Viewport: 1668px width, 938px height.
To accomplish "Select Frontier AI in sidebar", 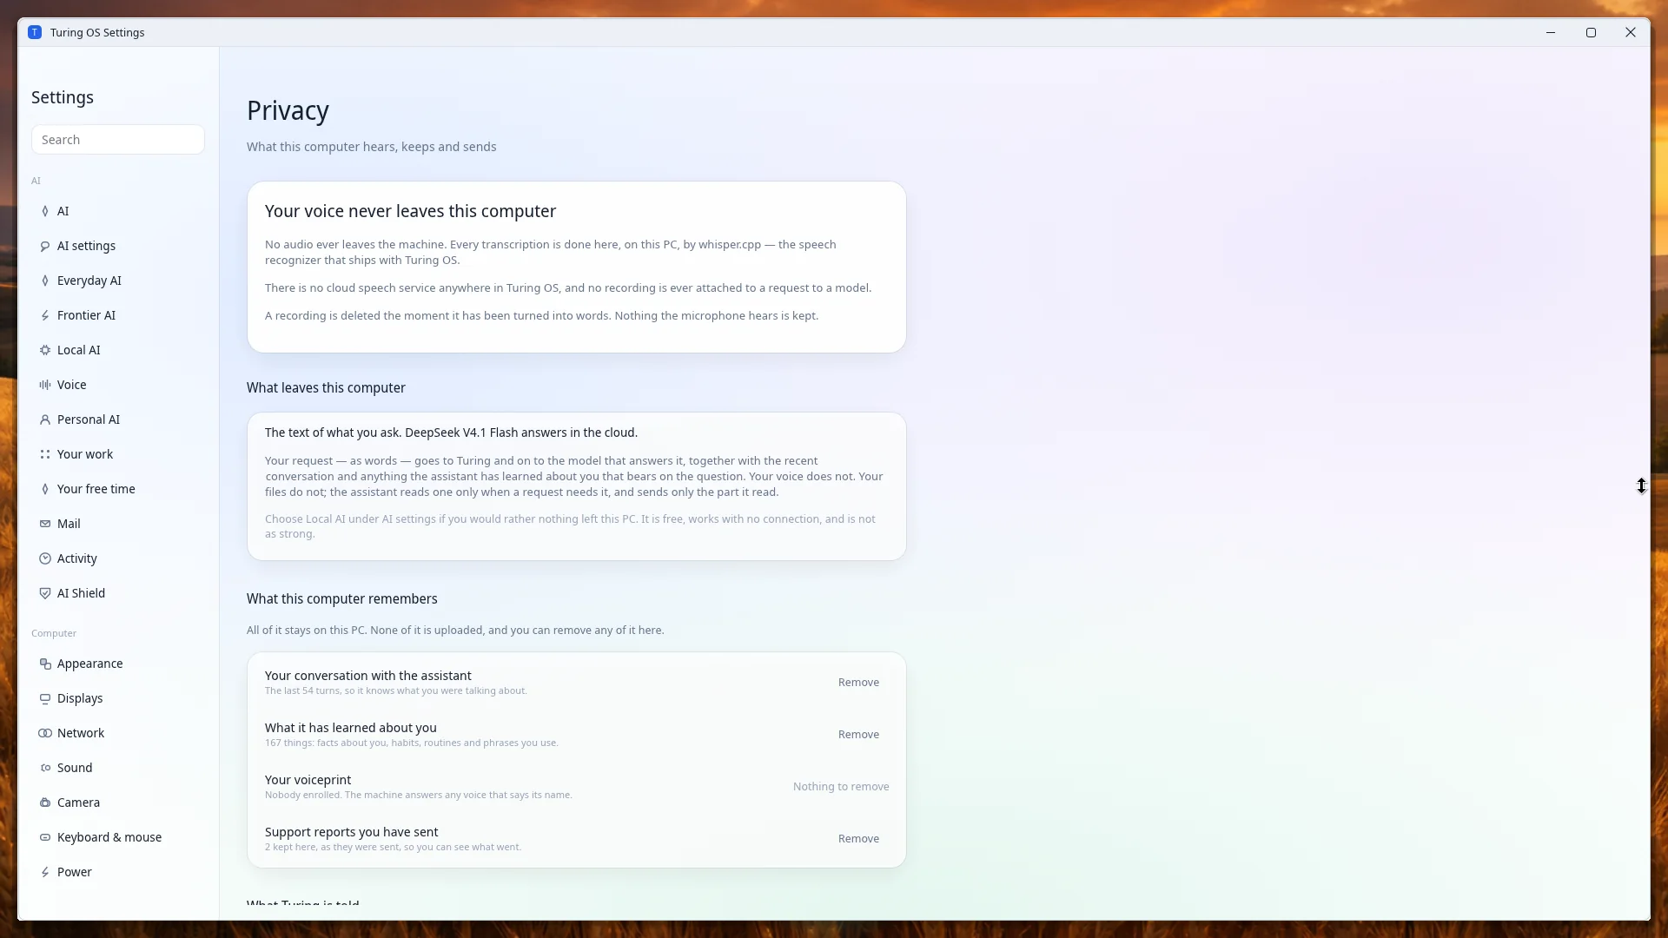I will tap(86, 315).
